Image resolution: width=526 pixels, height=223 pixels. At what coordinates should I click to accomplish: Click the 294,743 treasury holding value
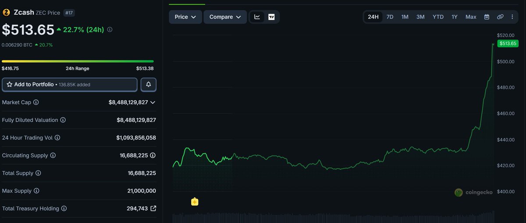point(137,209)
